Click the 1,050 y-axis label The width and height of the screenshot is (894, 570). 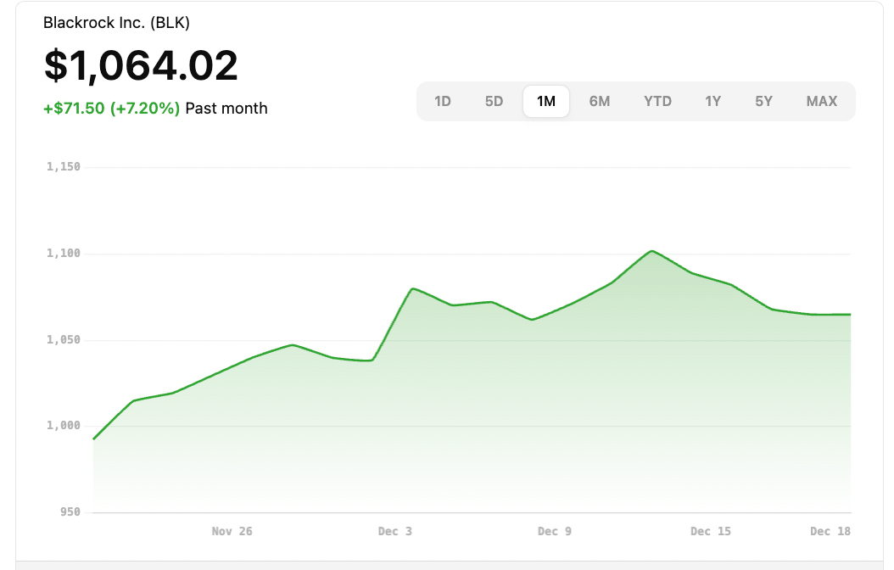pyautogui.click(x=64, y=340)
